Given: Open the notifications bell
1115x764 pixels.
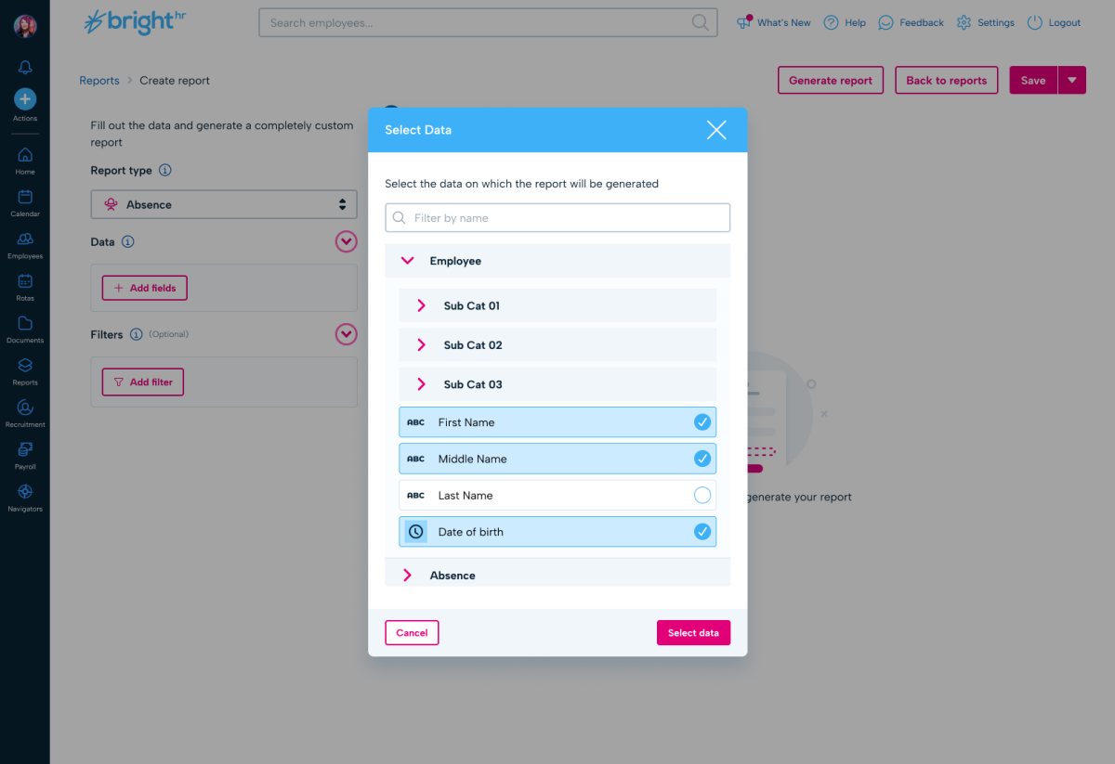Looking at the screenshot, I should (24, 66).
